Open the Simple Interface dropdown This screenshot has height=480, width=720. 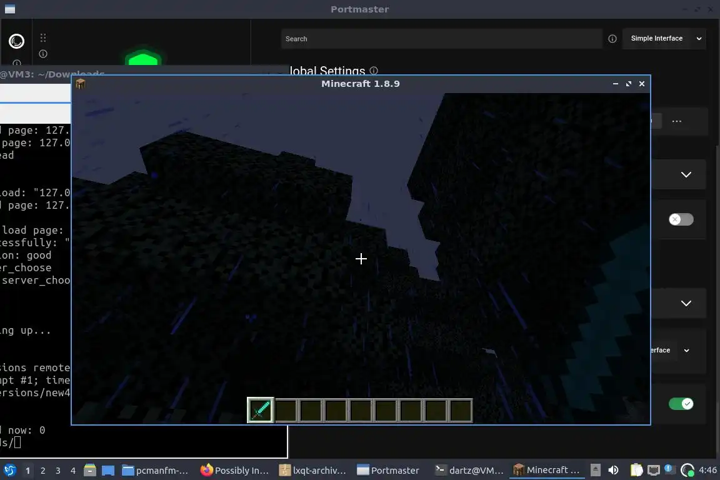664,39
